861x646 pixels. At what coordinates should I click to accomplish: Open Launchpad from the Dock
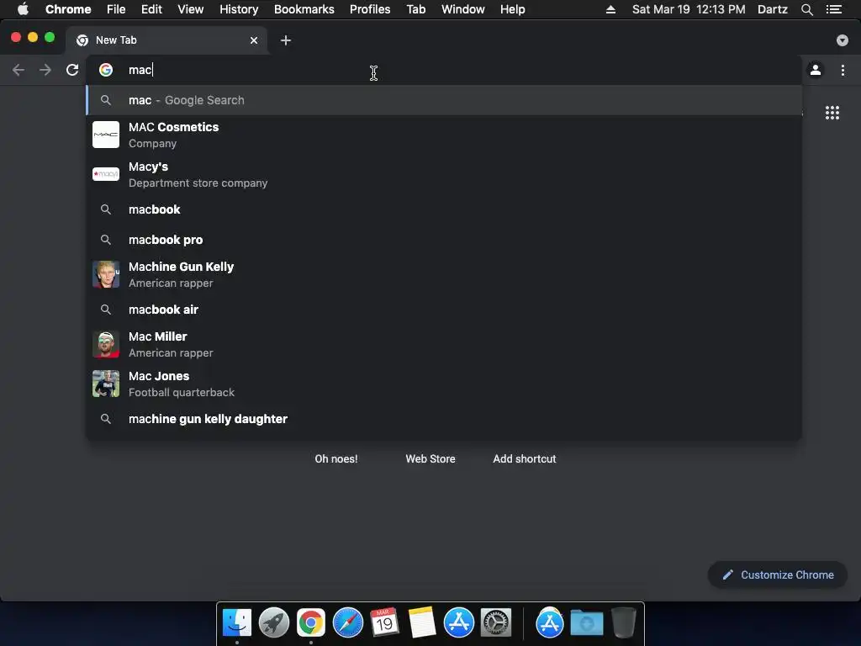click(274, 623)
